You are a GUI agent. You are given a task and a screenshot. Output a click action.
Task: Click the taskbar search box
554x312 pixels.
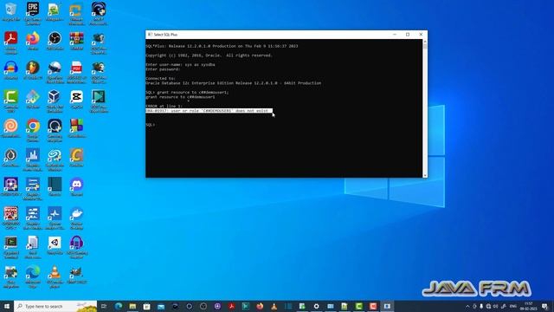55,306
